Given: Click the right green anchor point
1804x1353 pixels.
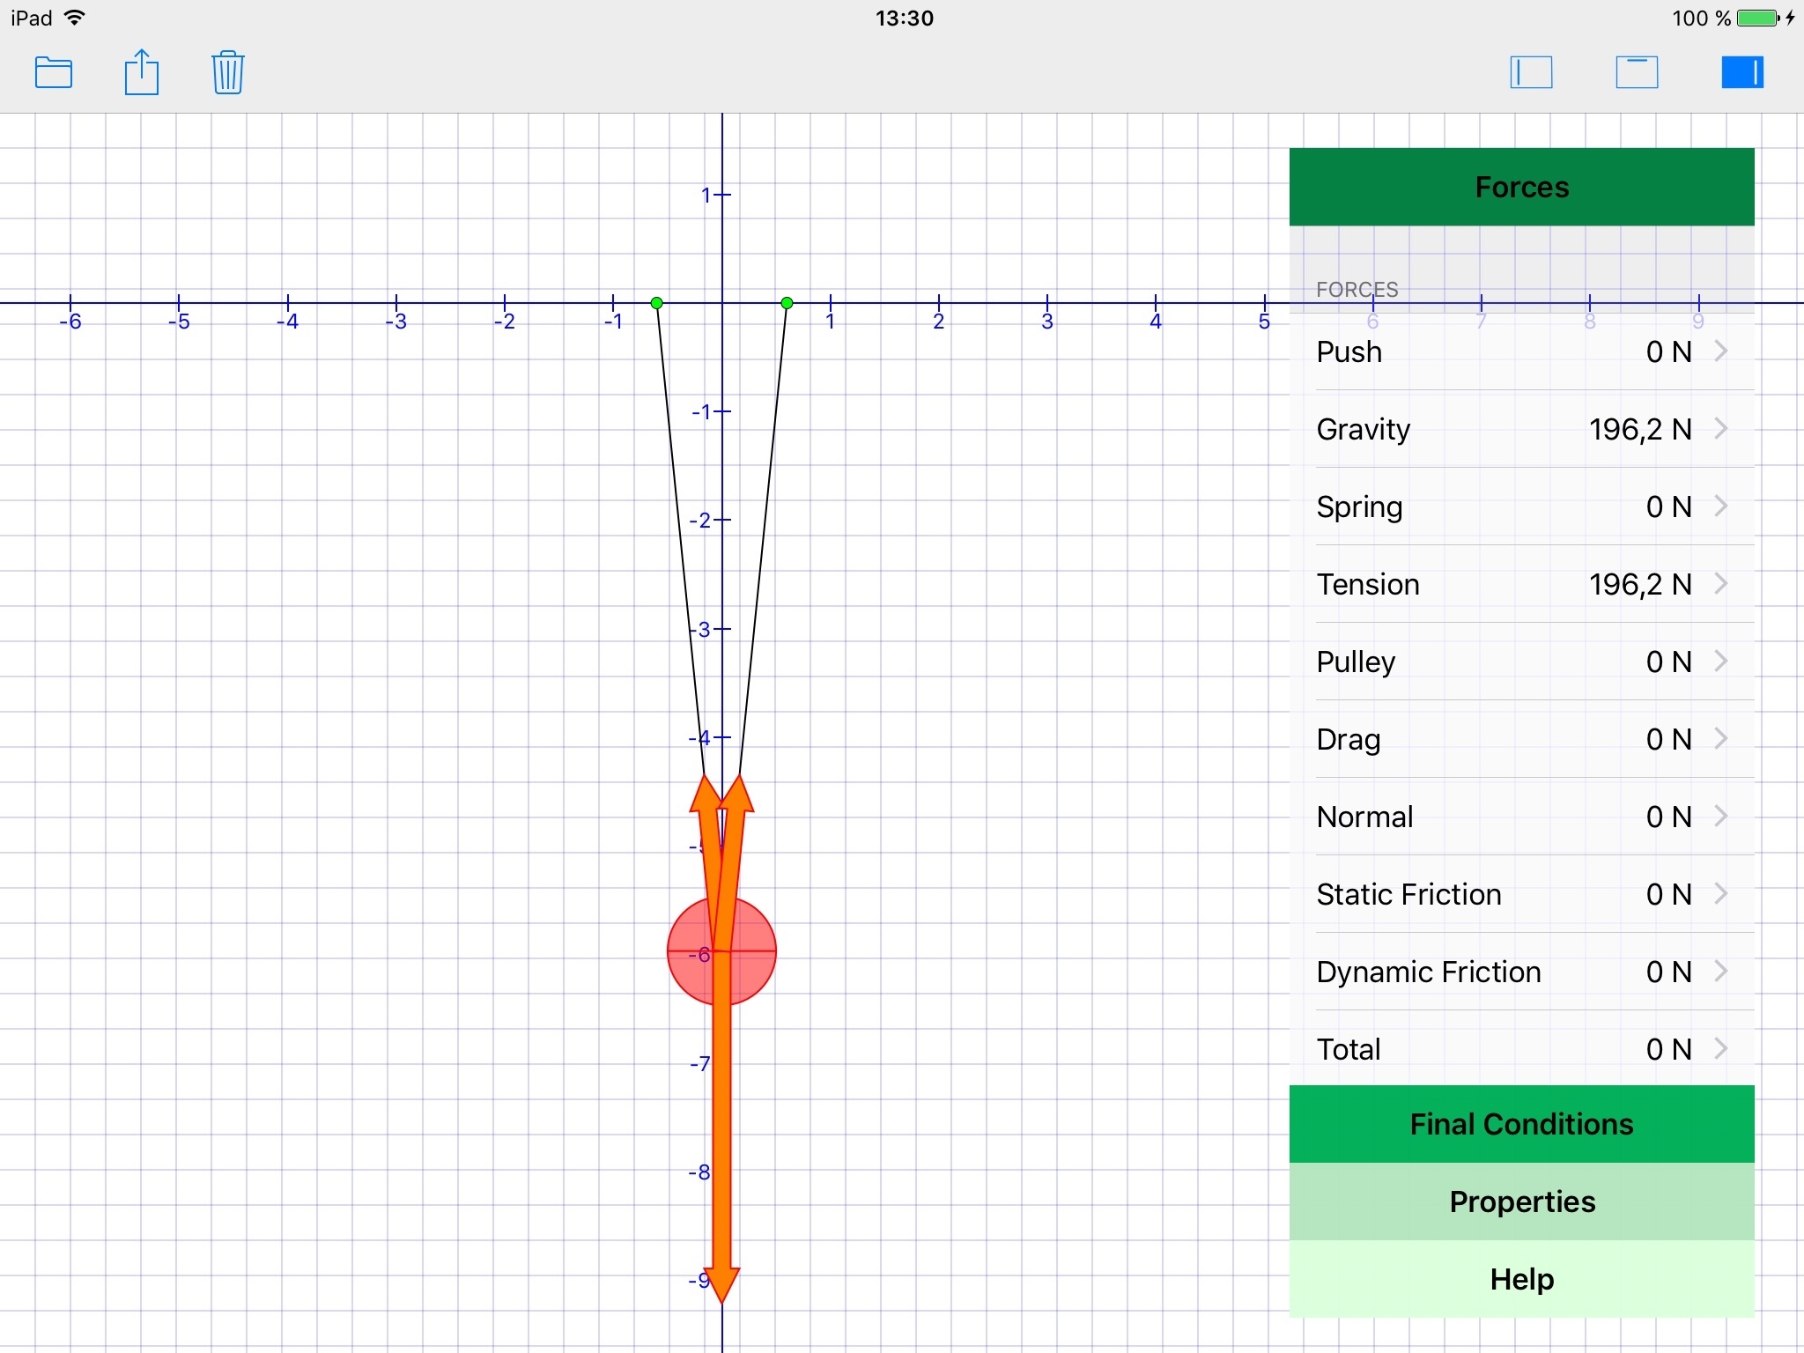Looking at the screenshot, I should click(787, 303).
